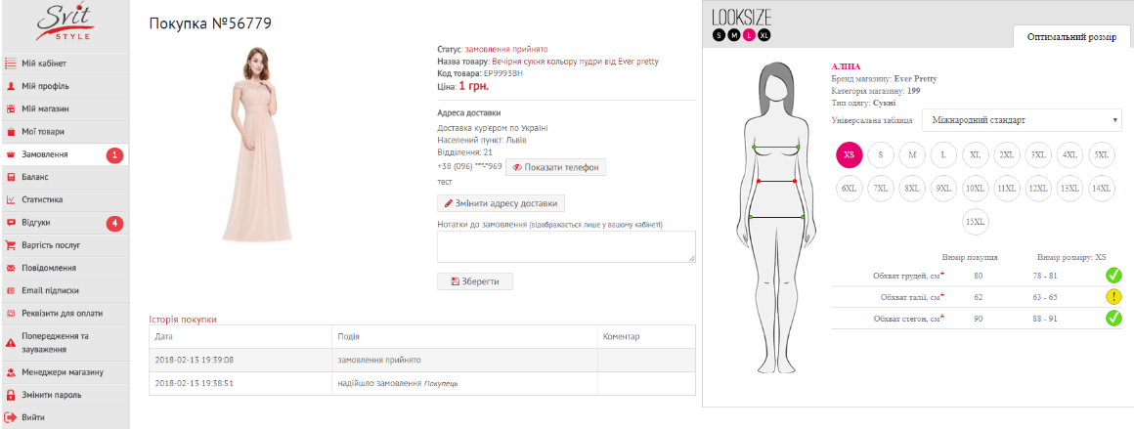This screenshot has height=429, width=1134.
Task: Save notes with the Зберегти button
Action: point(475,281)
